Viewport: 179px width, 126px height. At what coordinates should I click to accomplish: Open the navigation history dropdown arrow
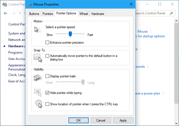click(20, 13)
